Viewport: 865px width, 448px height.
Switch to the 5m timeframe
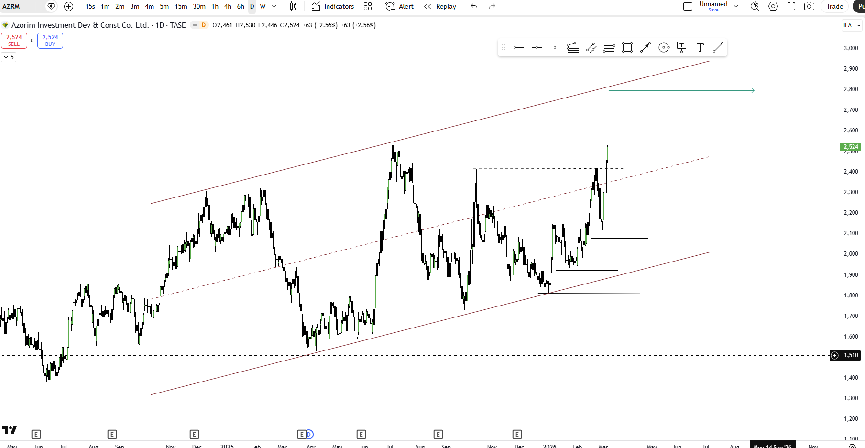(x=164, y=6)
